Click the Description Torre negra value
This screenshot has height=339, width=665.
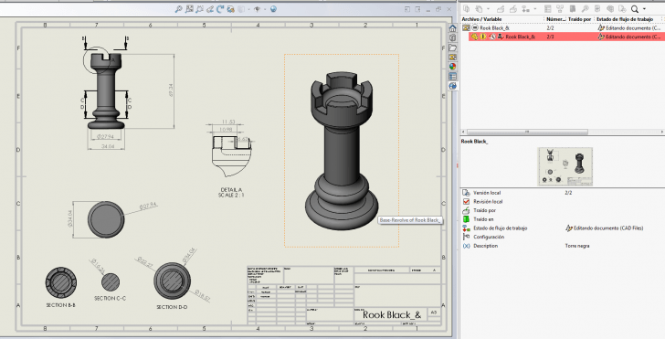576,246
